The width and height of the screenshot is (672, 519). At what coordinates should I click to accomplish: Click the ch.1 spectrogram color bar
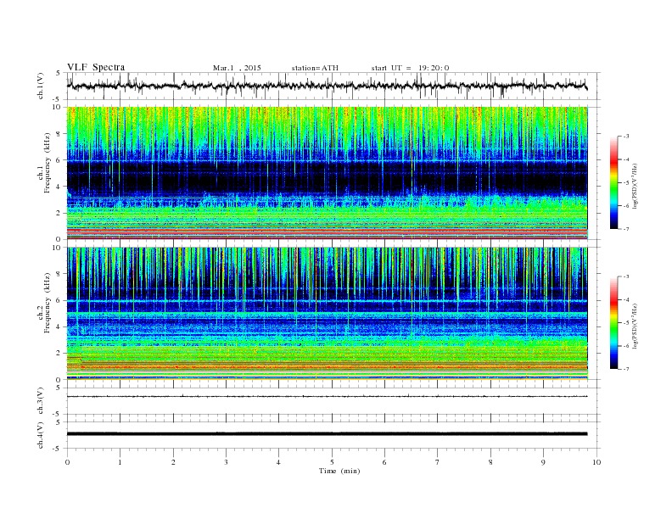614,183
